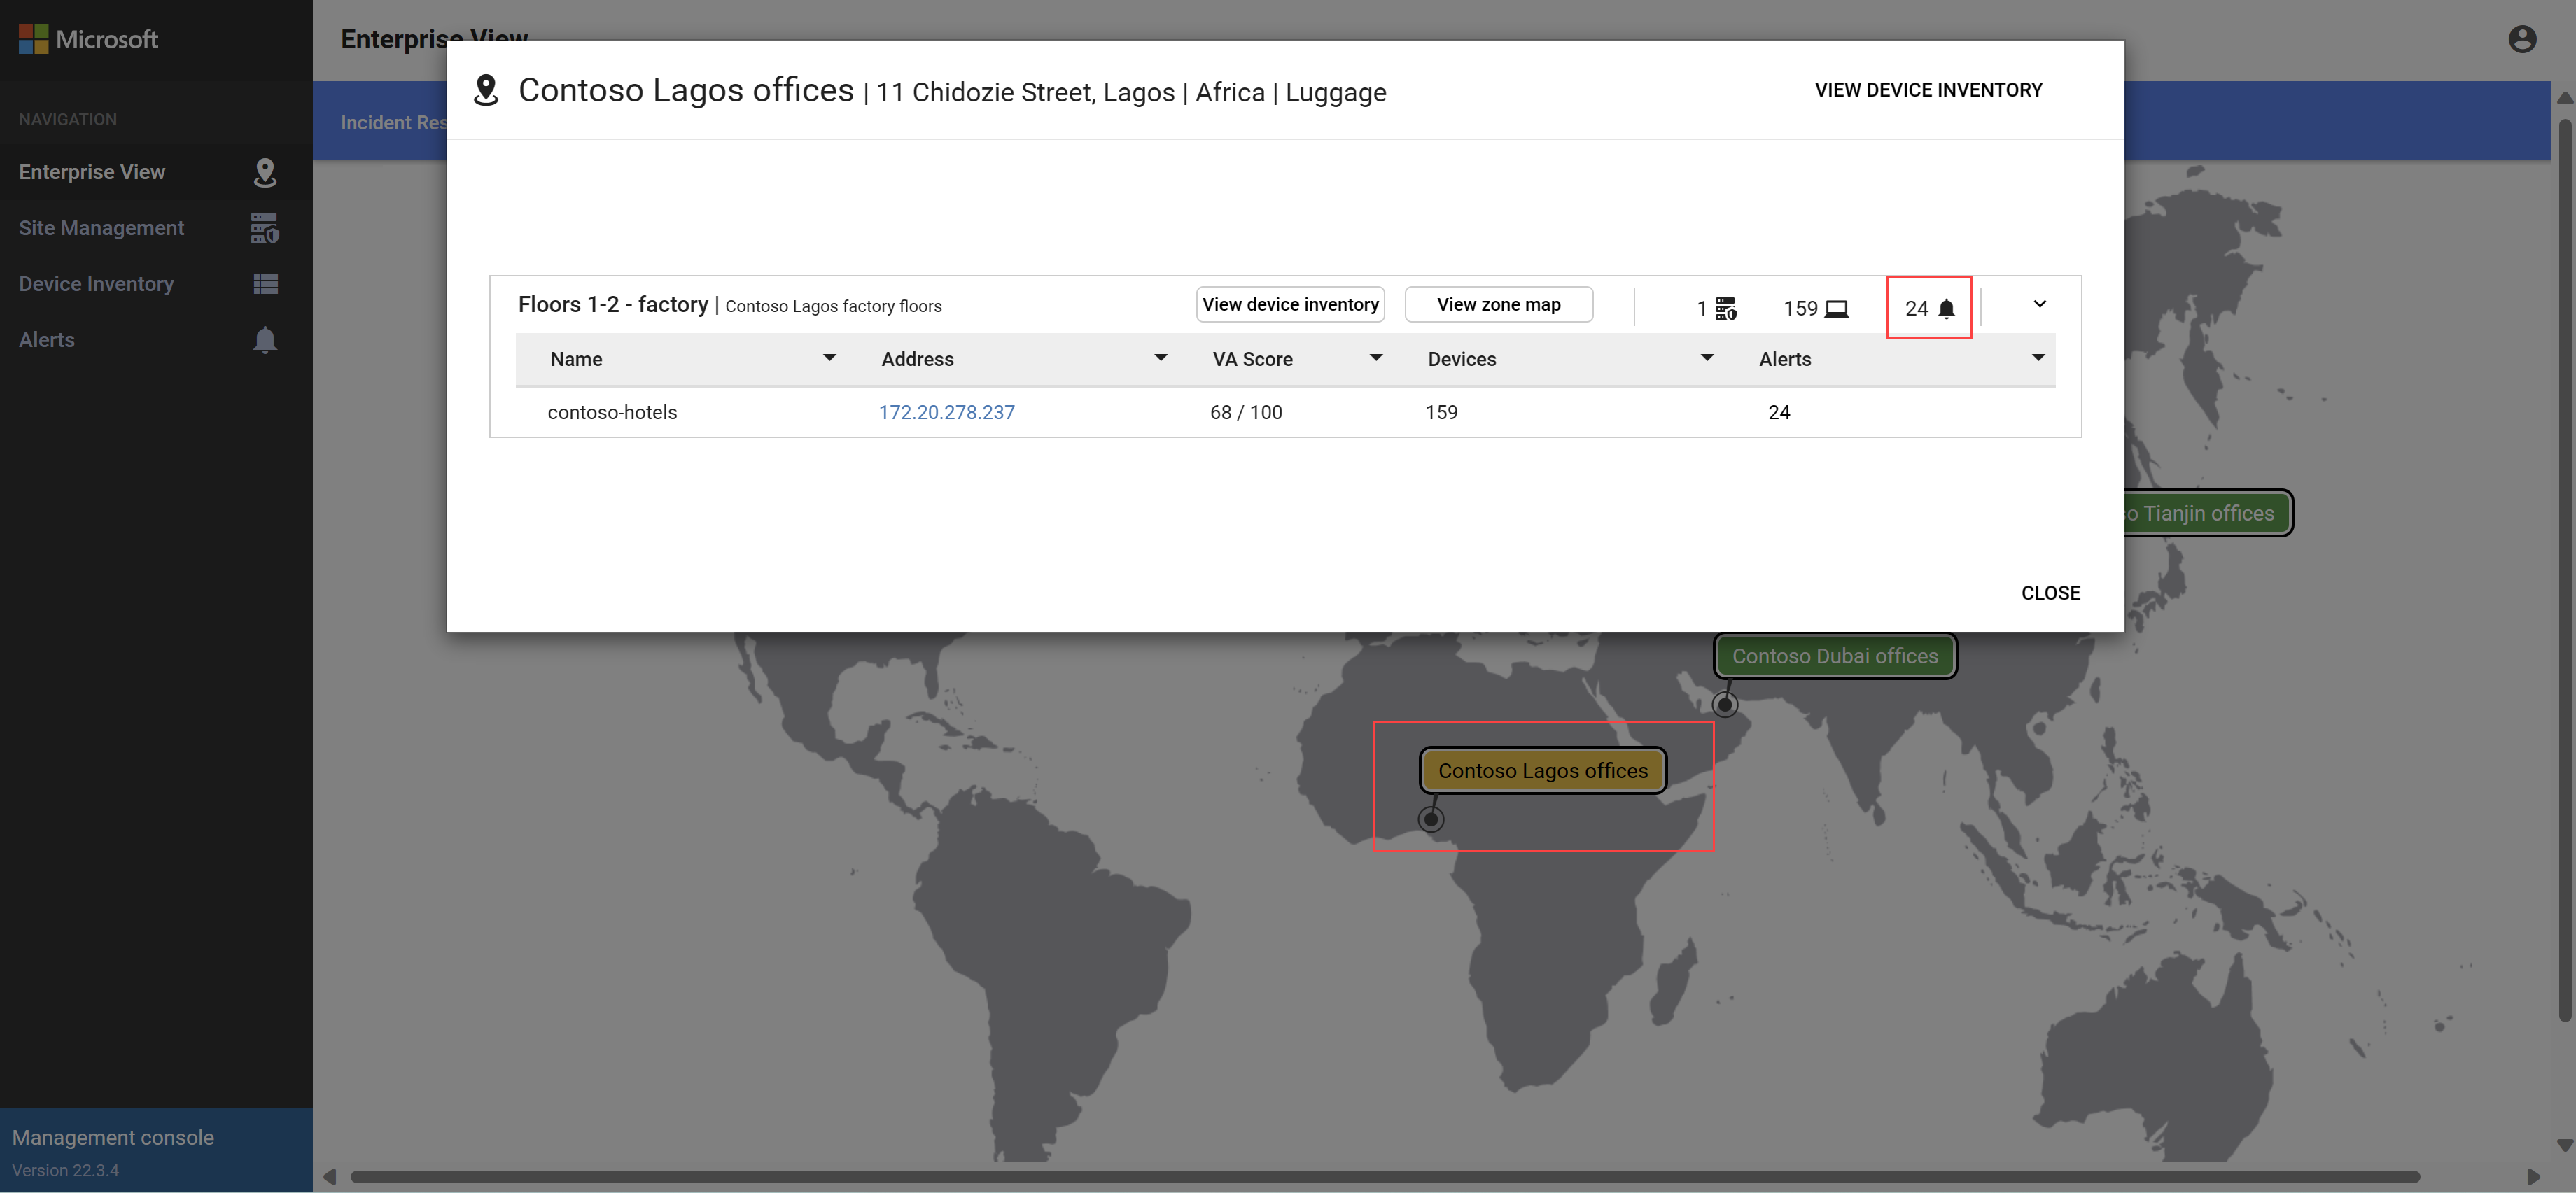
Task: Click the CLOSE button in modal
Action: pyautogui.click(x=2050, y=591)
